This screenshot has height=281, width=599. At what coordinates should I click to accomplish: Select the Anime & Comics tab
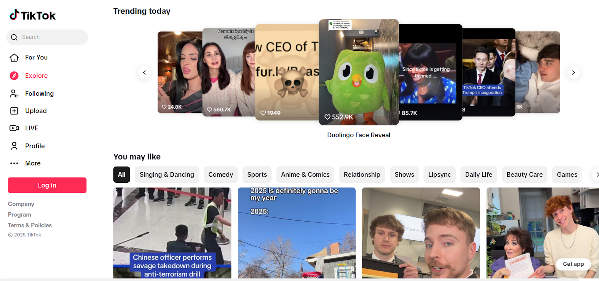(305, 175)
